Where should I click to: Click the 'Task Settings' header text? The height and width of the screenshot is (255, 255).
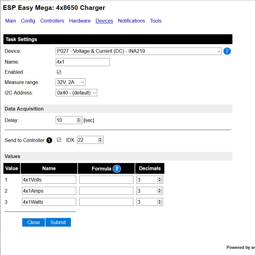pyautogui.click(x=21, y=39)
